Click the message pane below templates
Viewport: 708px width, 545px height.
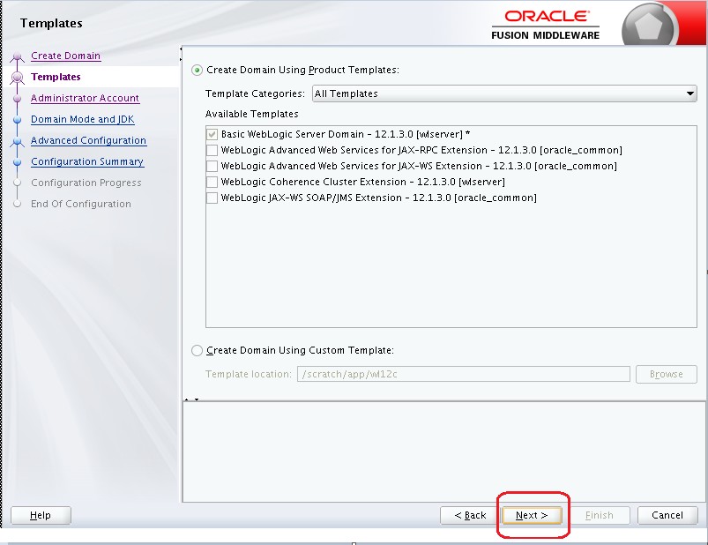tap(443, 452)
